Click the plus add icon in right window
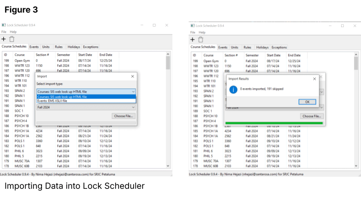Screen dimensions: 361x197 tap(193, 39)
